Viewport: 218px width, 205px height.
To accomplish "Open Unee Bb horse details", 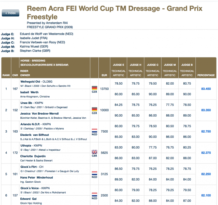I will (x=27, y=103).
